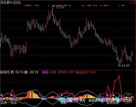Click the diamond icon at chart corner

(131, 2)
